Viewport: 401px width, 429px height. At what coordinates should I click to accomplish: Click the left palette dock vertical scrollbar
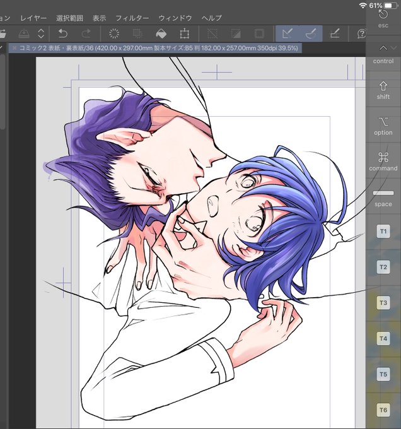[x=2, y=91]
